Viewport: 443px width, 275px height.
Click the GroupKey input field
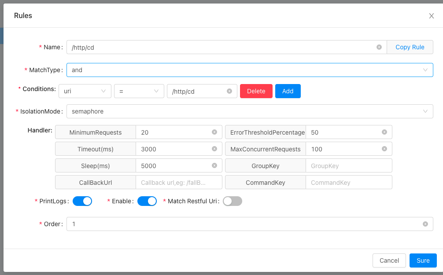click(x=349, y=165)
